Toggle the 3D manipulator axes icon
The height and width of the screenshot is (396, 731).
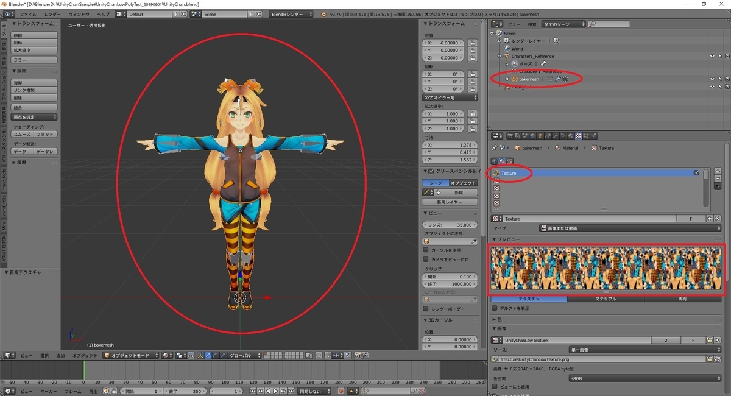(x=200, y=355)
